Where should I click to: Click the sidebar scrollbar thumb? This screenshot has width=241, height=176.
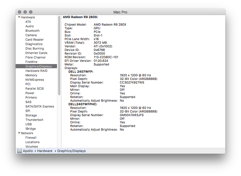(x=59, y=55)
